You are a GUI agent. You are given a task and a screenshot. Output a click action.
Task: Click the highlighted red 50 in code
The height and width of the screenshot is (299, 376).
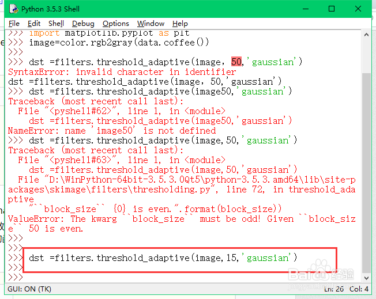236,62
